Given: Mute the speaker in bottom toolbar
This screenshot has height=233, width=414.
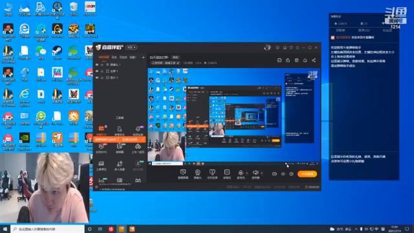Looking at the screenshot, I should click(x=256, y=173).
